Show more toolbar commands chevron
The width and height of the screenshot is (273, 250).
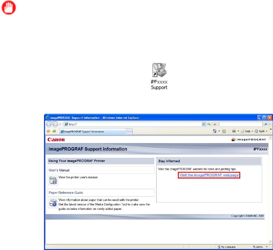click(x=271, y=129)
